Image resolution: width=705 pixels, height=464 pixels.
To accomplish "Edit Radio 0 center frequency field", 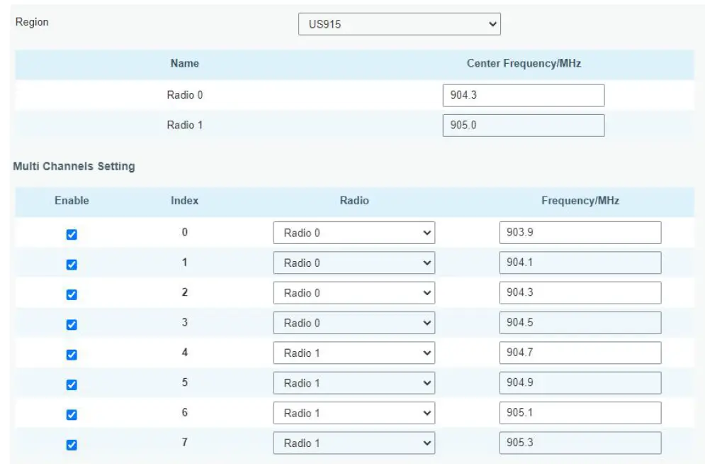I will click(524, 95).
